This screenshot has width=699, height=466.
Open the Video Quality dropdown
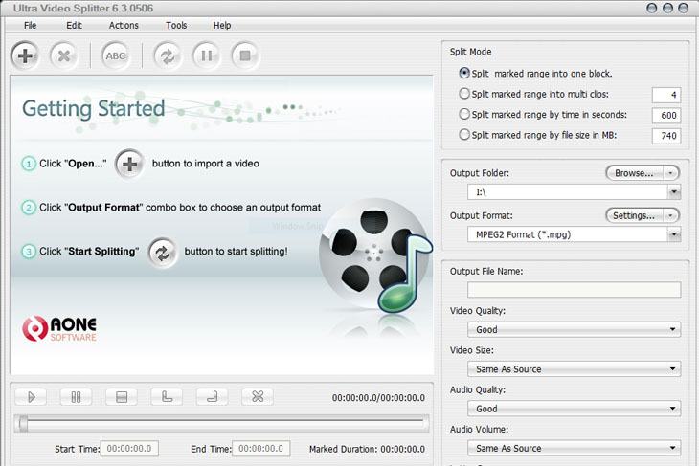tap(575, 330)
